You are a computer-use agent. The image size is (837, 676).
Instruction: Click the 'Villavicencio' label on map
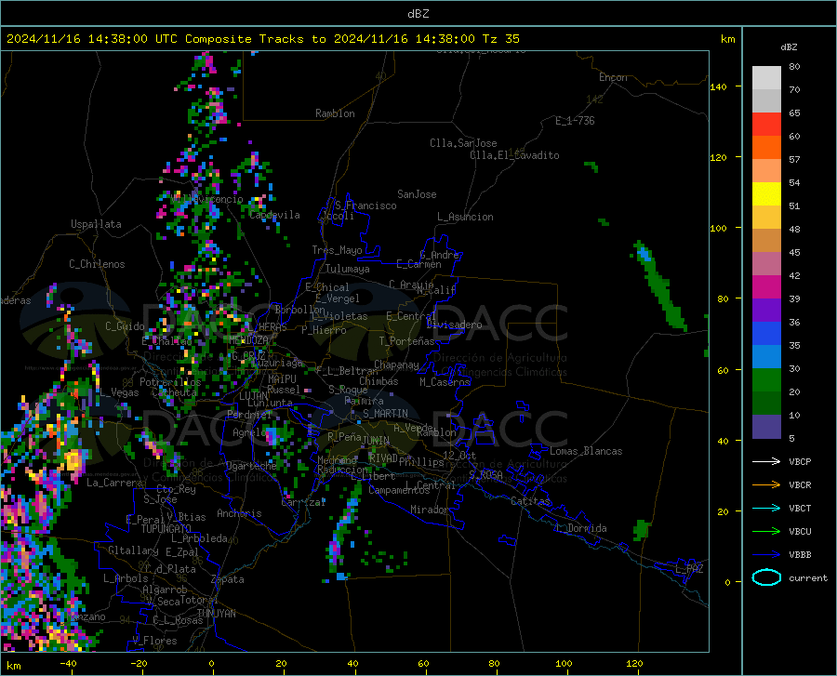[x=207, y=199]
